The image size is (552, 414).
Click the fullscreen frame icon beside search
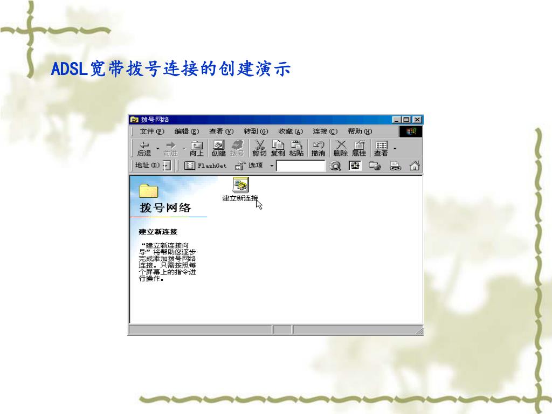(x=355, y=165)
